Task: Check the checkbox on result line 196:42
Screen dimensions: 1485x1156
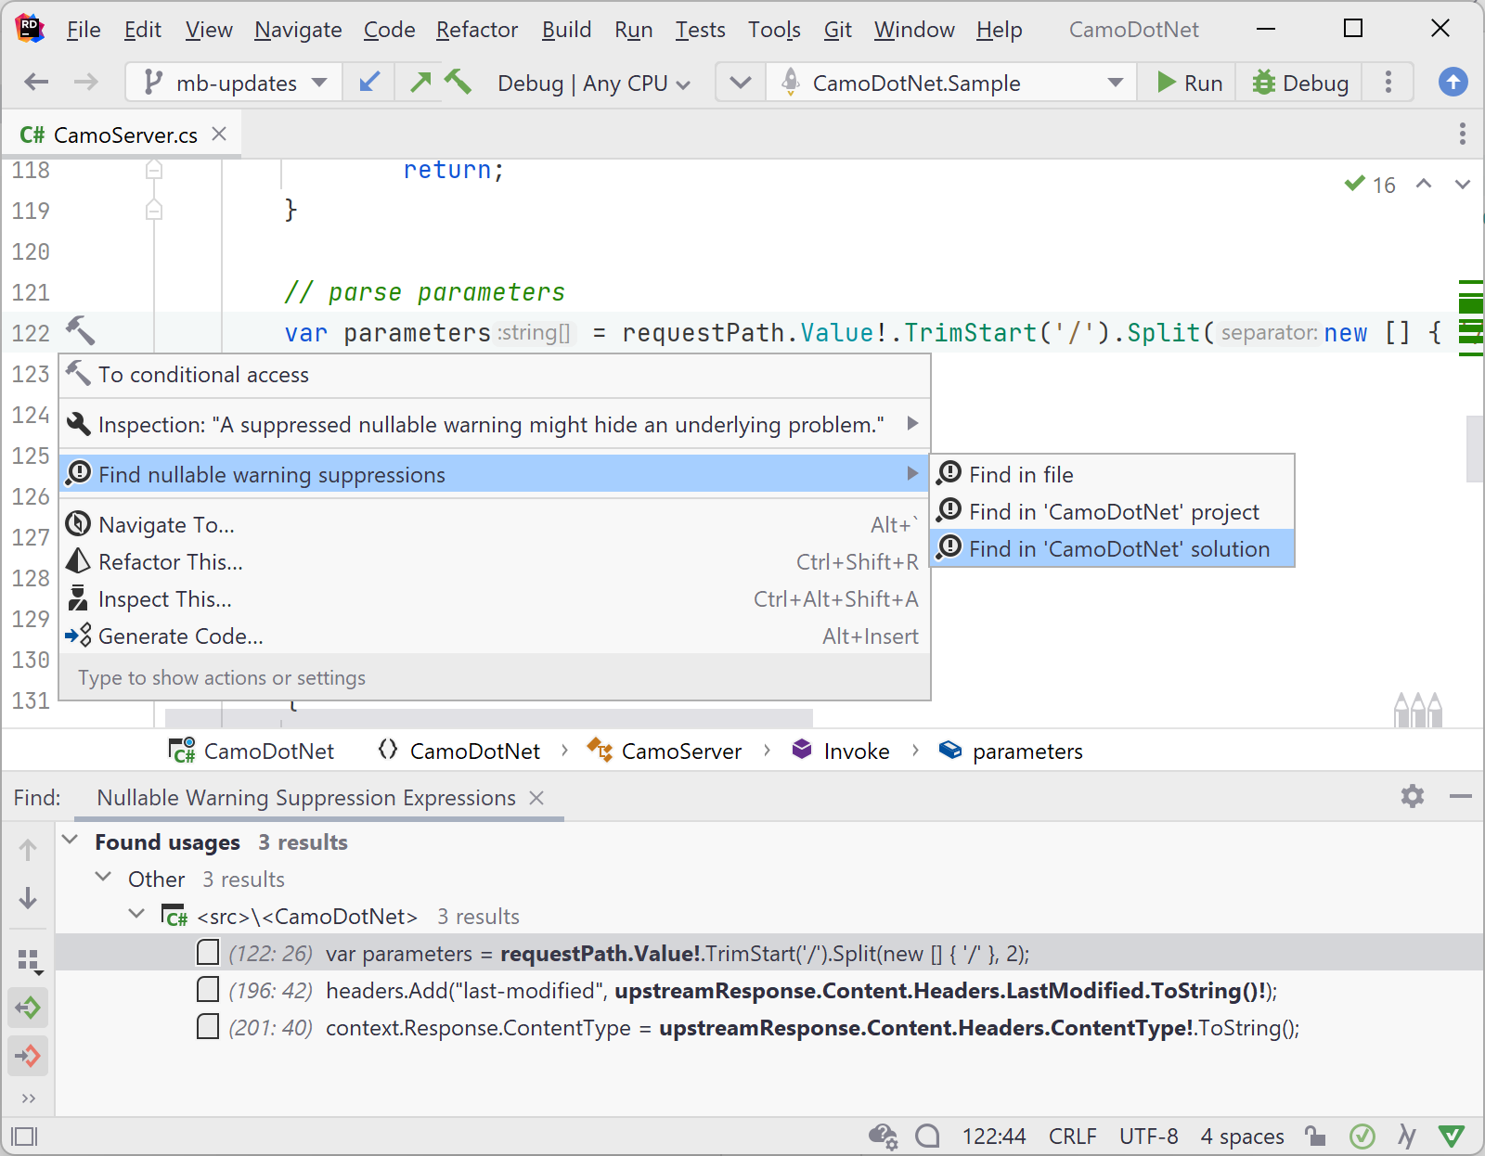Action: pyautogui.click(x=208, y=990)
